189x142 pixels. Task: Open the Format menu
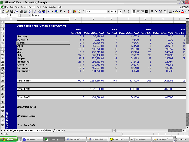tap(32, 7)
